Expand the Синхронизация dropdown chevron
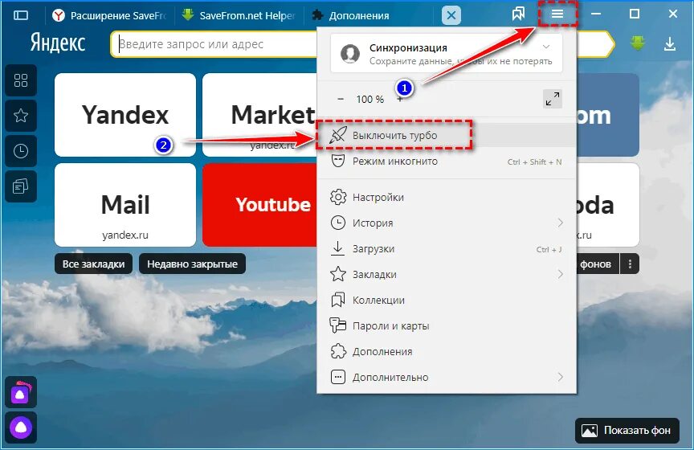The image size is (694, 450). pyautogui.click(x=546, y=47)
